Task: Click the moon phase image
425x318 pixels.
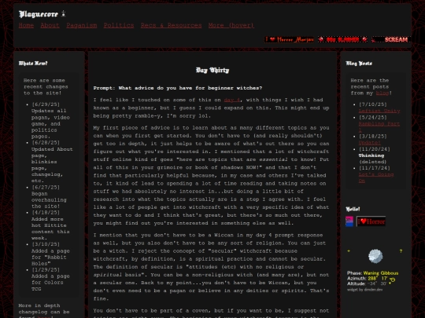Action: click(375, 256)
